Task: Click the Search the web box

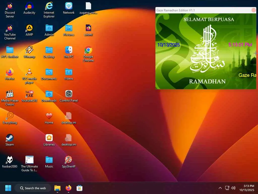Action: tap(33, 188)
